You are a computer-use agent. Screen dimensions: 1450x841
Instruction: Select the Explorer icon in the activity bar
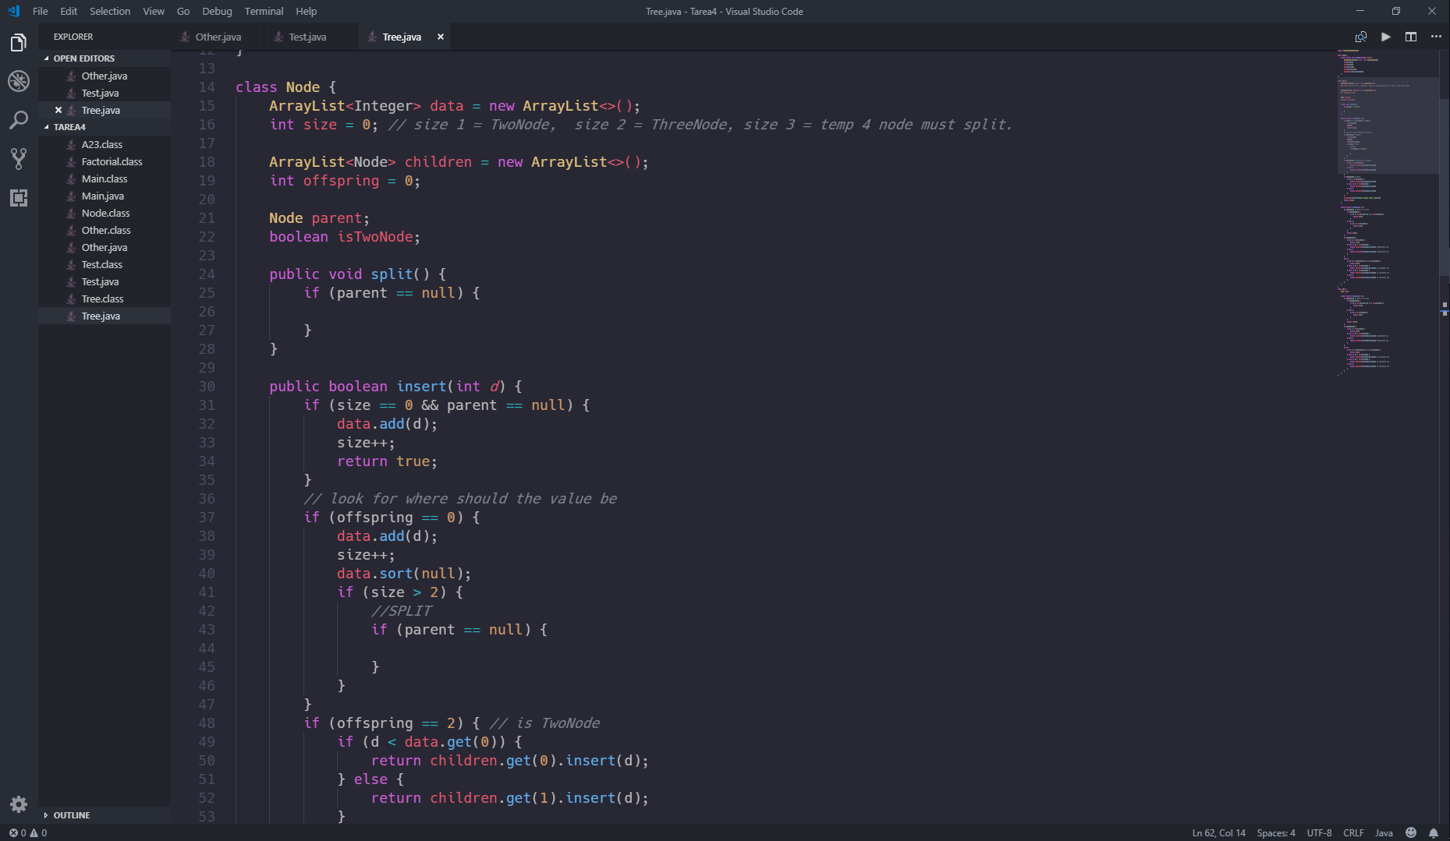coord(18,43)
